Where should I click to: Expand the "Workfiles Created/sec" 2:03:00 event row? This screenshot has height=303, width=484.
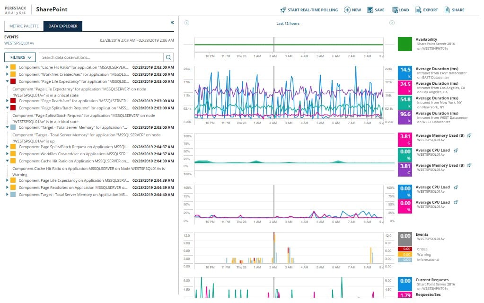tap(7, 74)
